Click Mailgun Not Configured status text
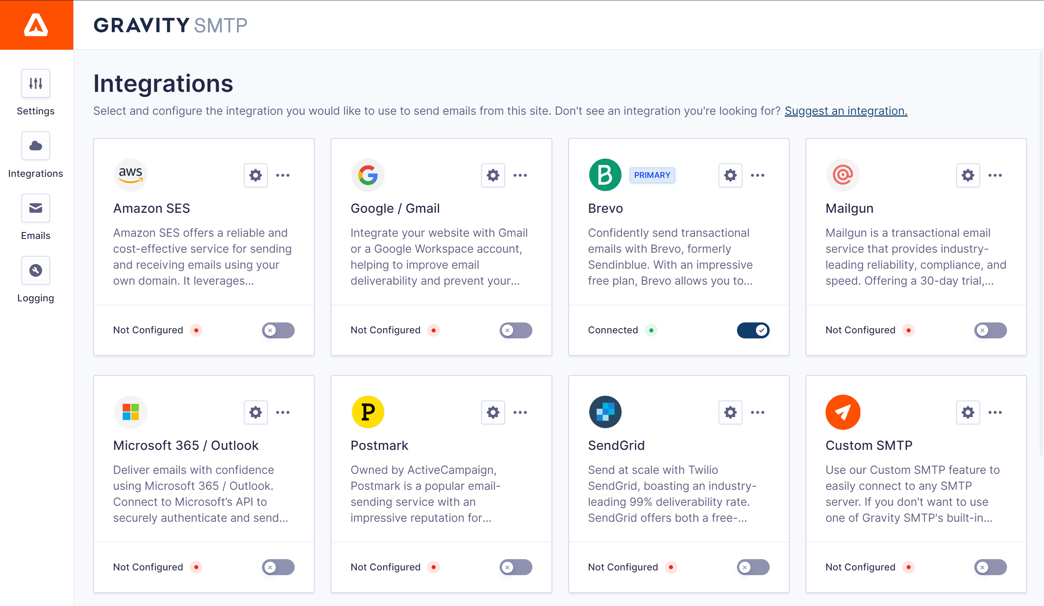Viewport: 1044px width, 606px height. [860, 330]
